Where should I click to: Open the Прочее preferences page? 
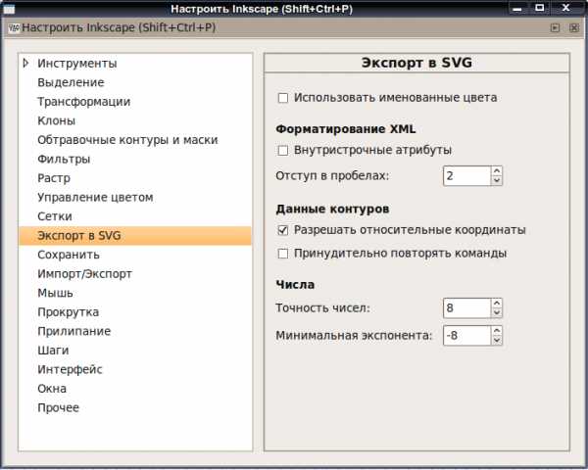(x=58, y=407)
